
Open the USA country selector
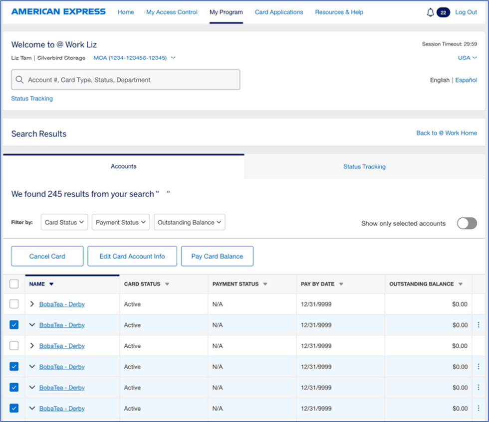coord(467,58)
